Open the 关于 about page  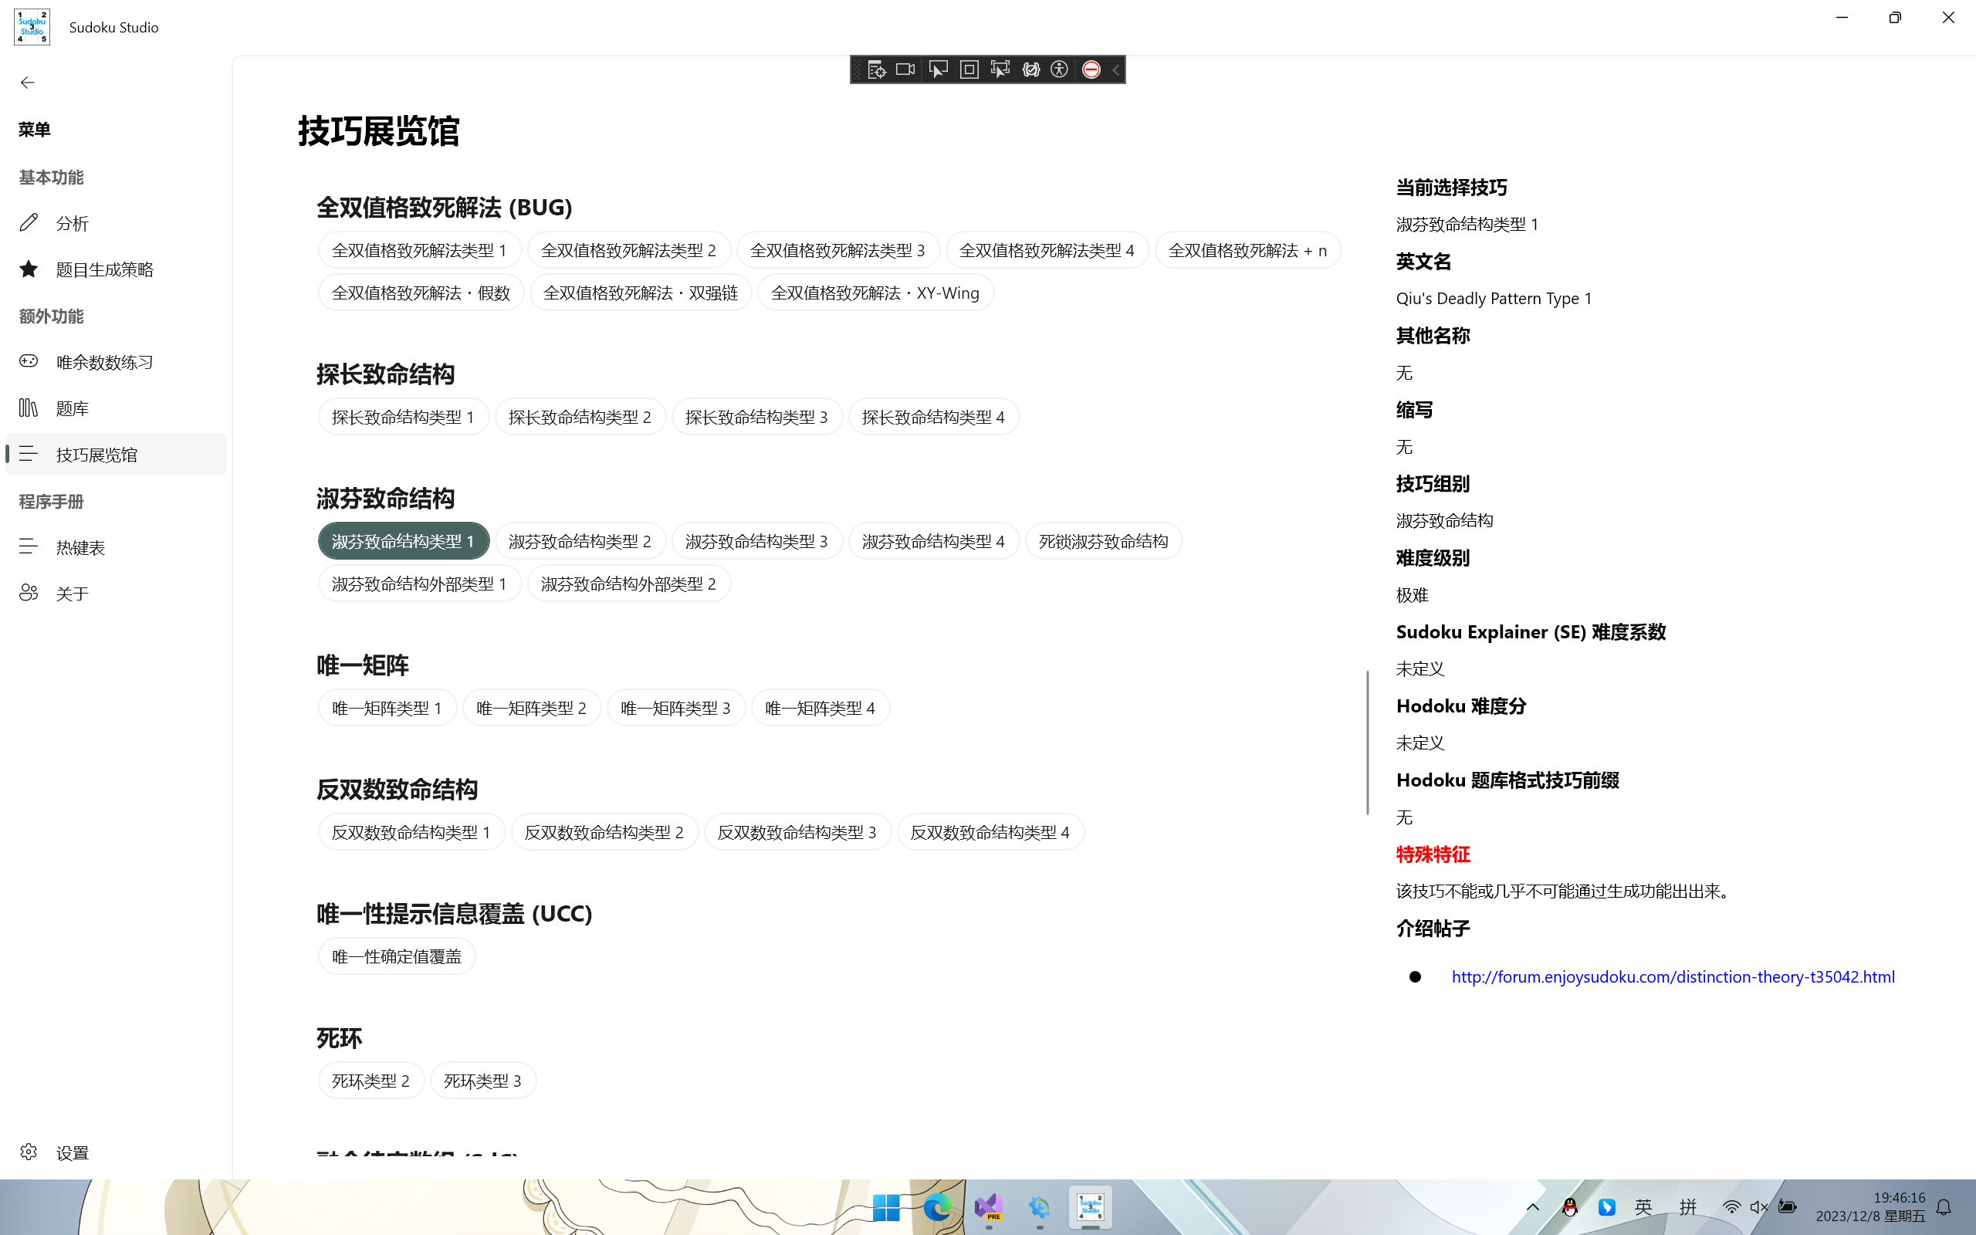point(116,593)
